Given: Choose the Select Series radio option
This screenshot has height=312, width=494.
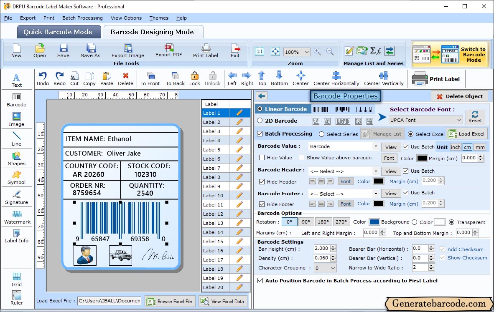Looking at the screenshot, I should tap(321, 134).
